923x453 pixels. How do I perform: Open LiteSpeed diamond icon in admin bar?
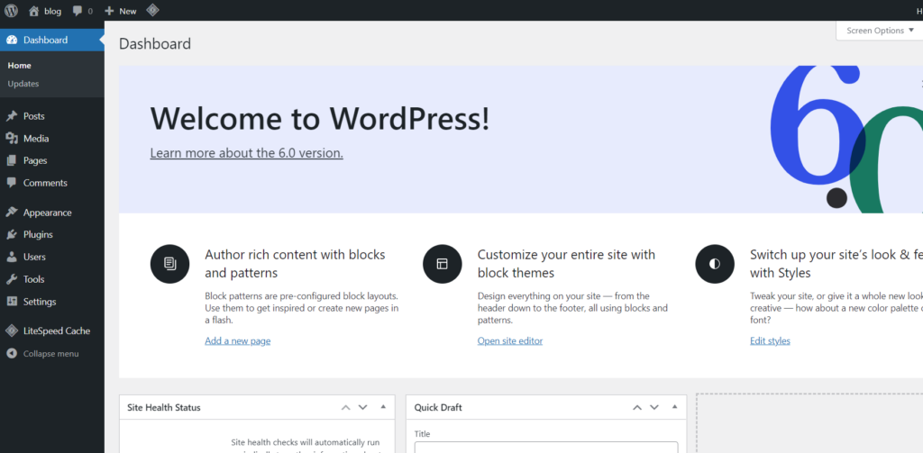coord(152,11)
